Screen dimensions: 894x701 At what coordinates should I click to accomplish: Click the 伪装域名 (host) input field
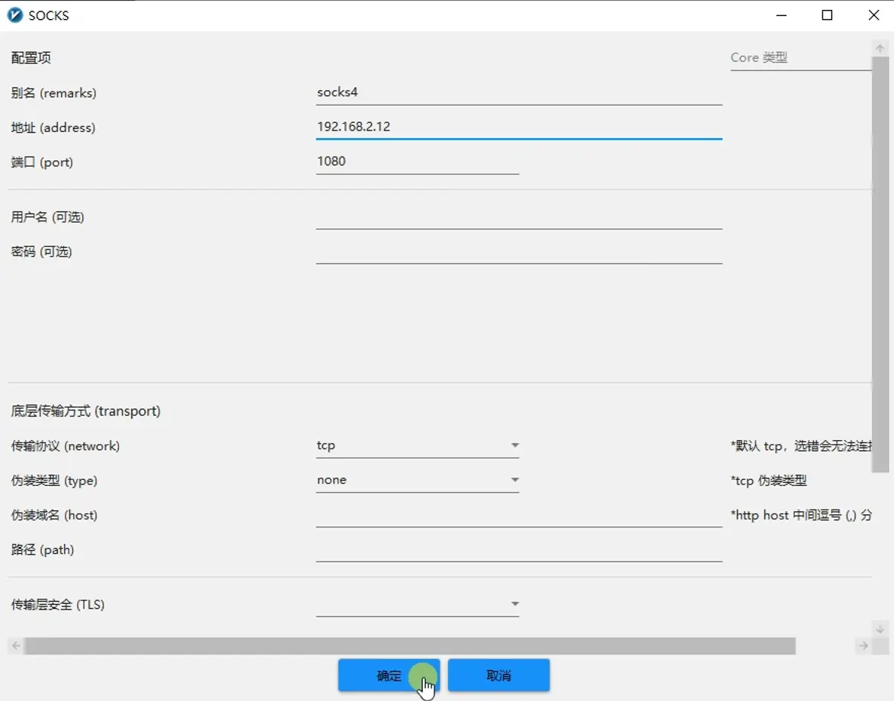coord(519,515)
